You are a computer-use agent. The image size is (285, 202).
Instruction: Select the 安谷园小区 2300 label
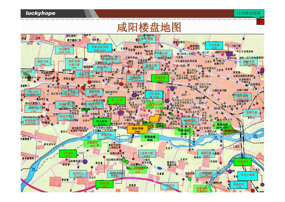76,175
